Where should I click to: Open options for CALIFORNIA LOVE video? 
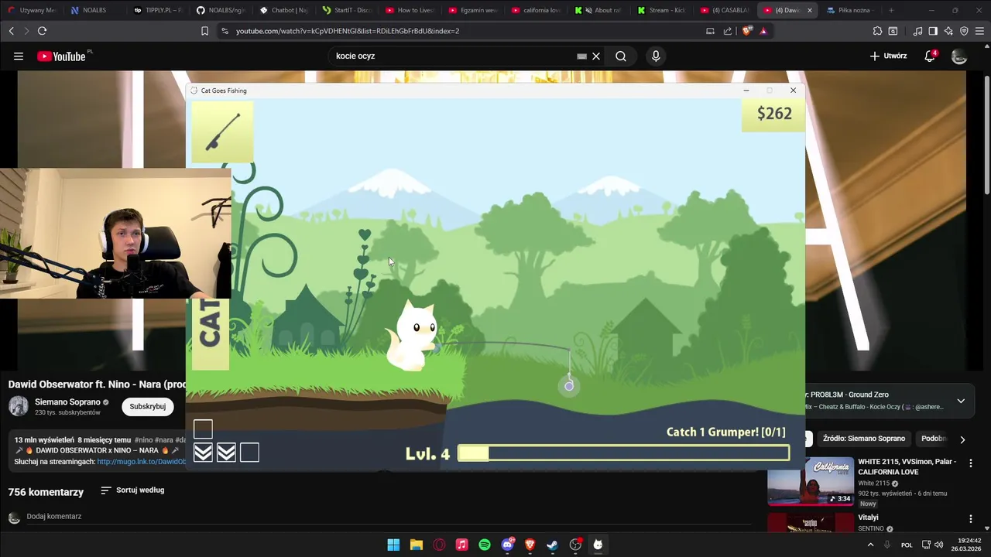click(971, 463)
